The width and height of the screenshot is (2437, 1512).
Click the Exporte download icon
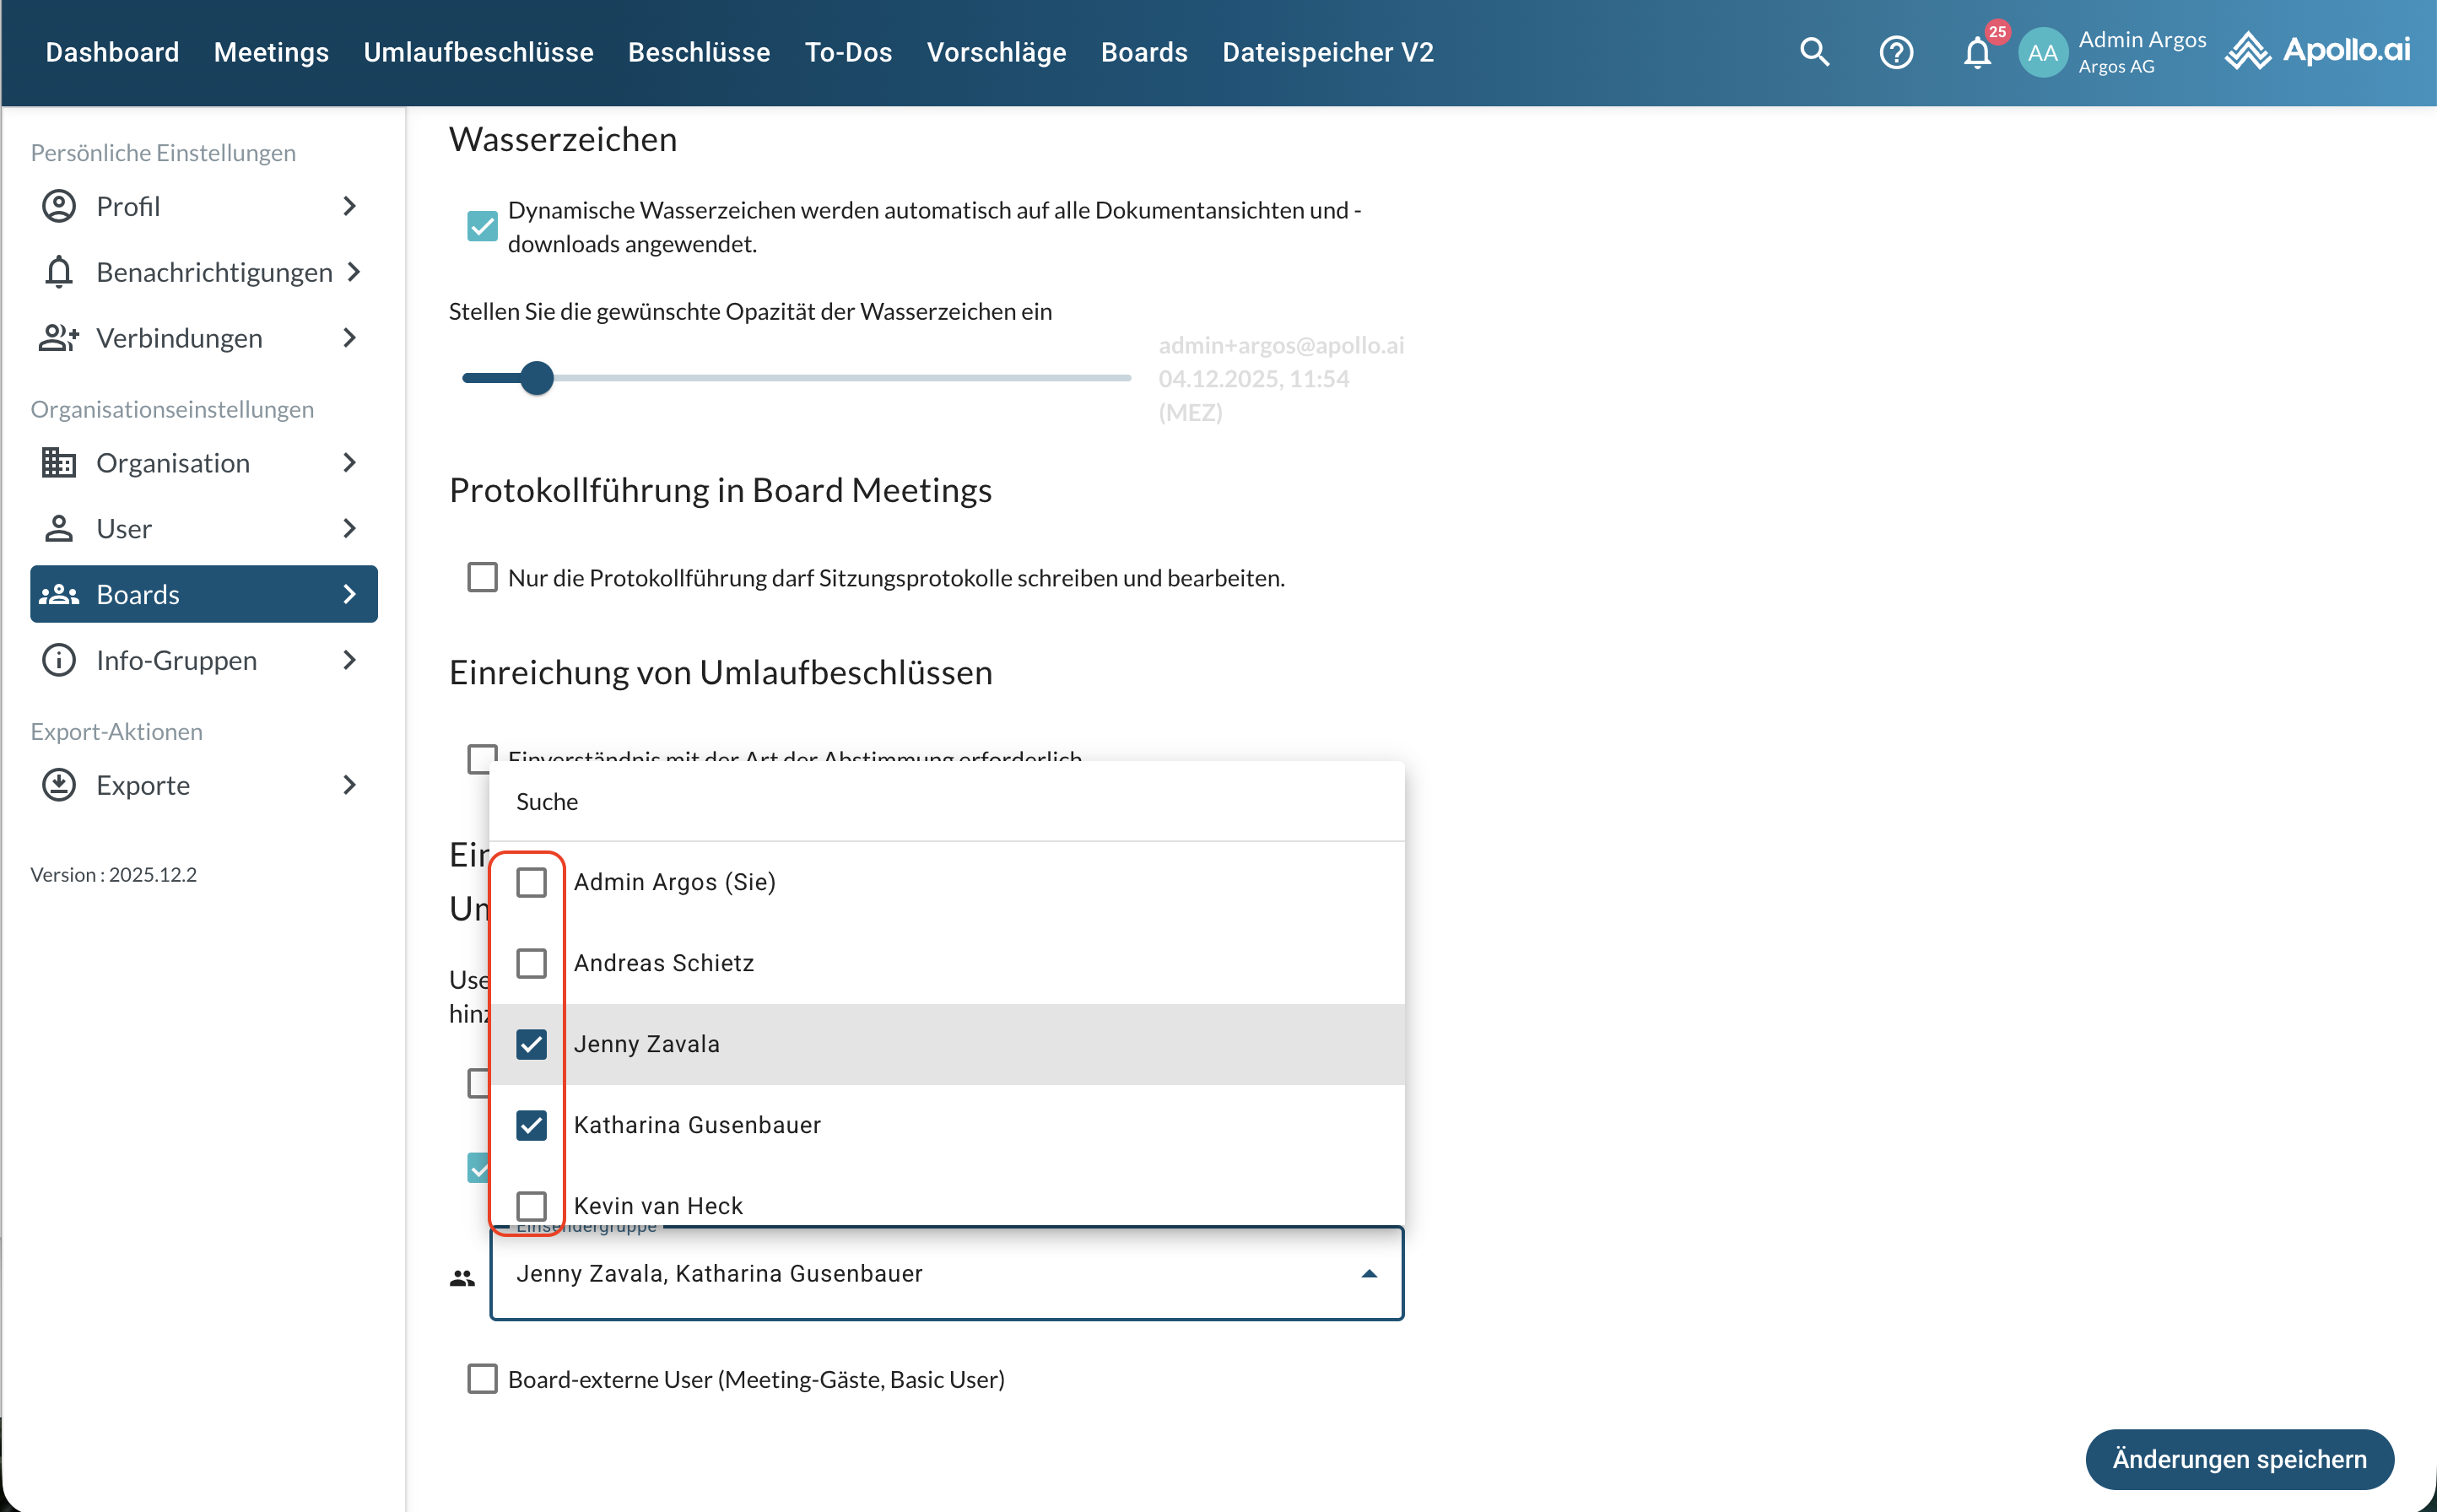[x=59, y=785]
